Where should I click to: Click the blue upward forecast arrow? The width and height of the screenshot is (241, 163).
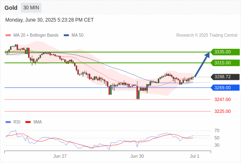[202, 64]
